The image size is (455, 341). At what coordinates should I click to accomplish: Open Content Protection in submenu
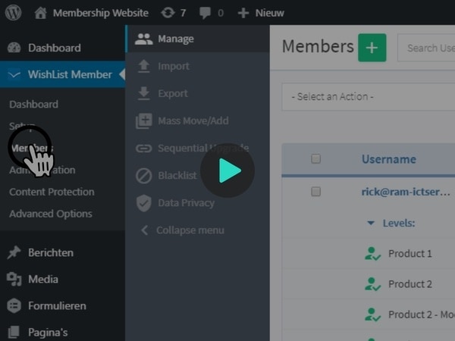(x=52, y=192)
